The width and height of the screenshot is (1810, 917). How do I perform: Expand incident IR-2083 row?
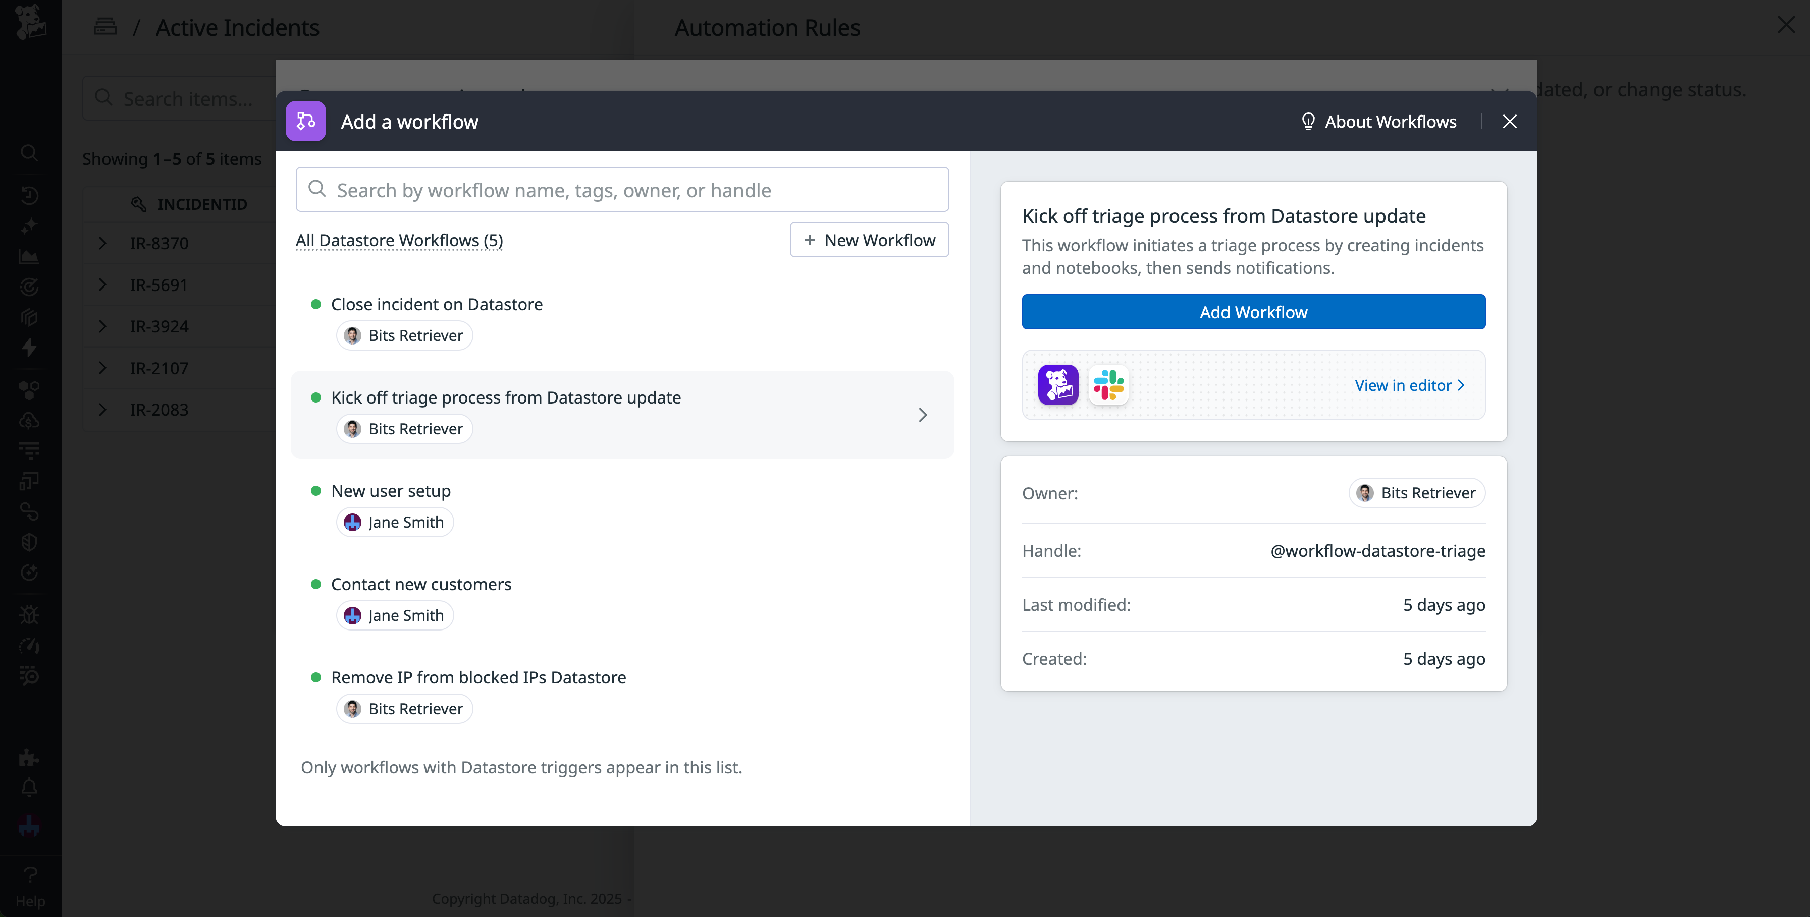(102, 410)
